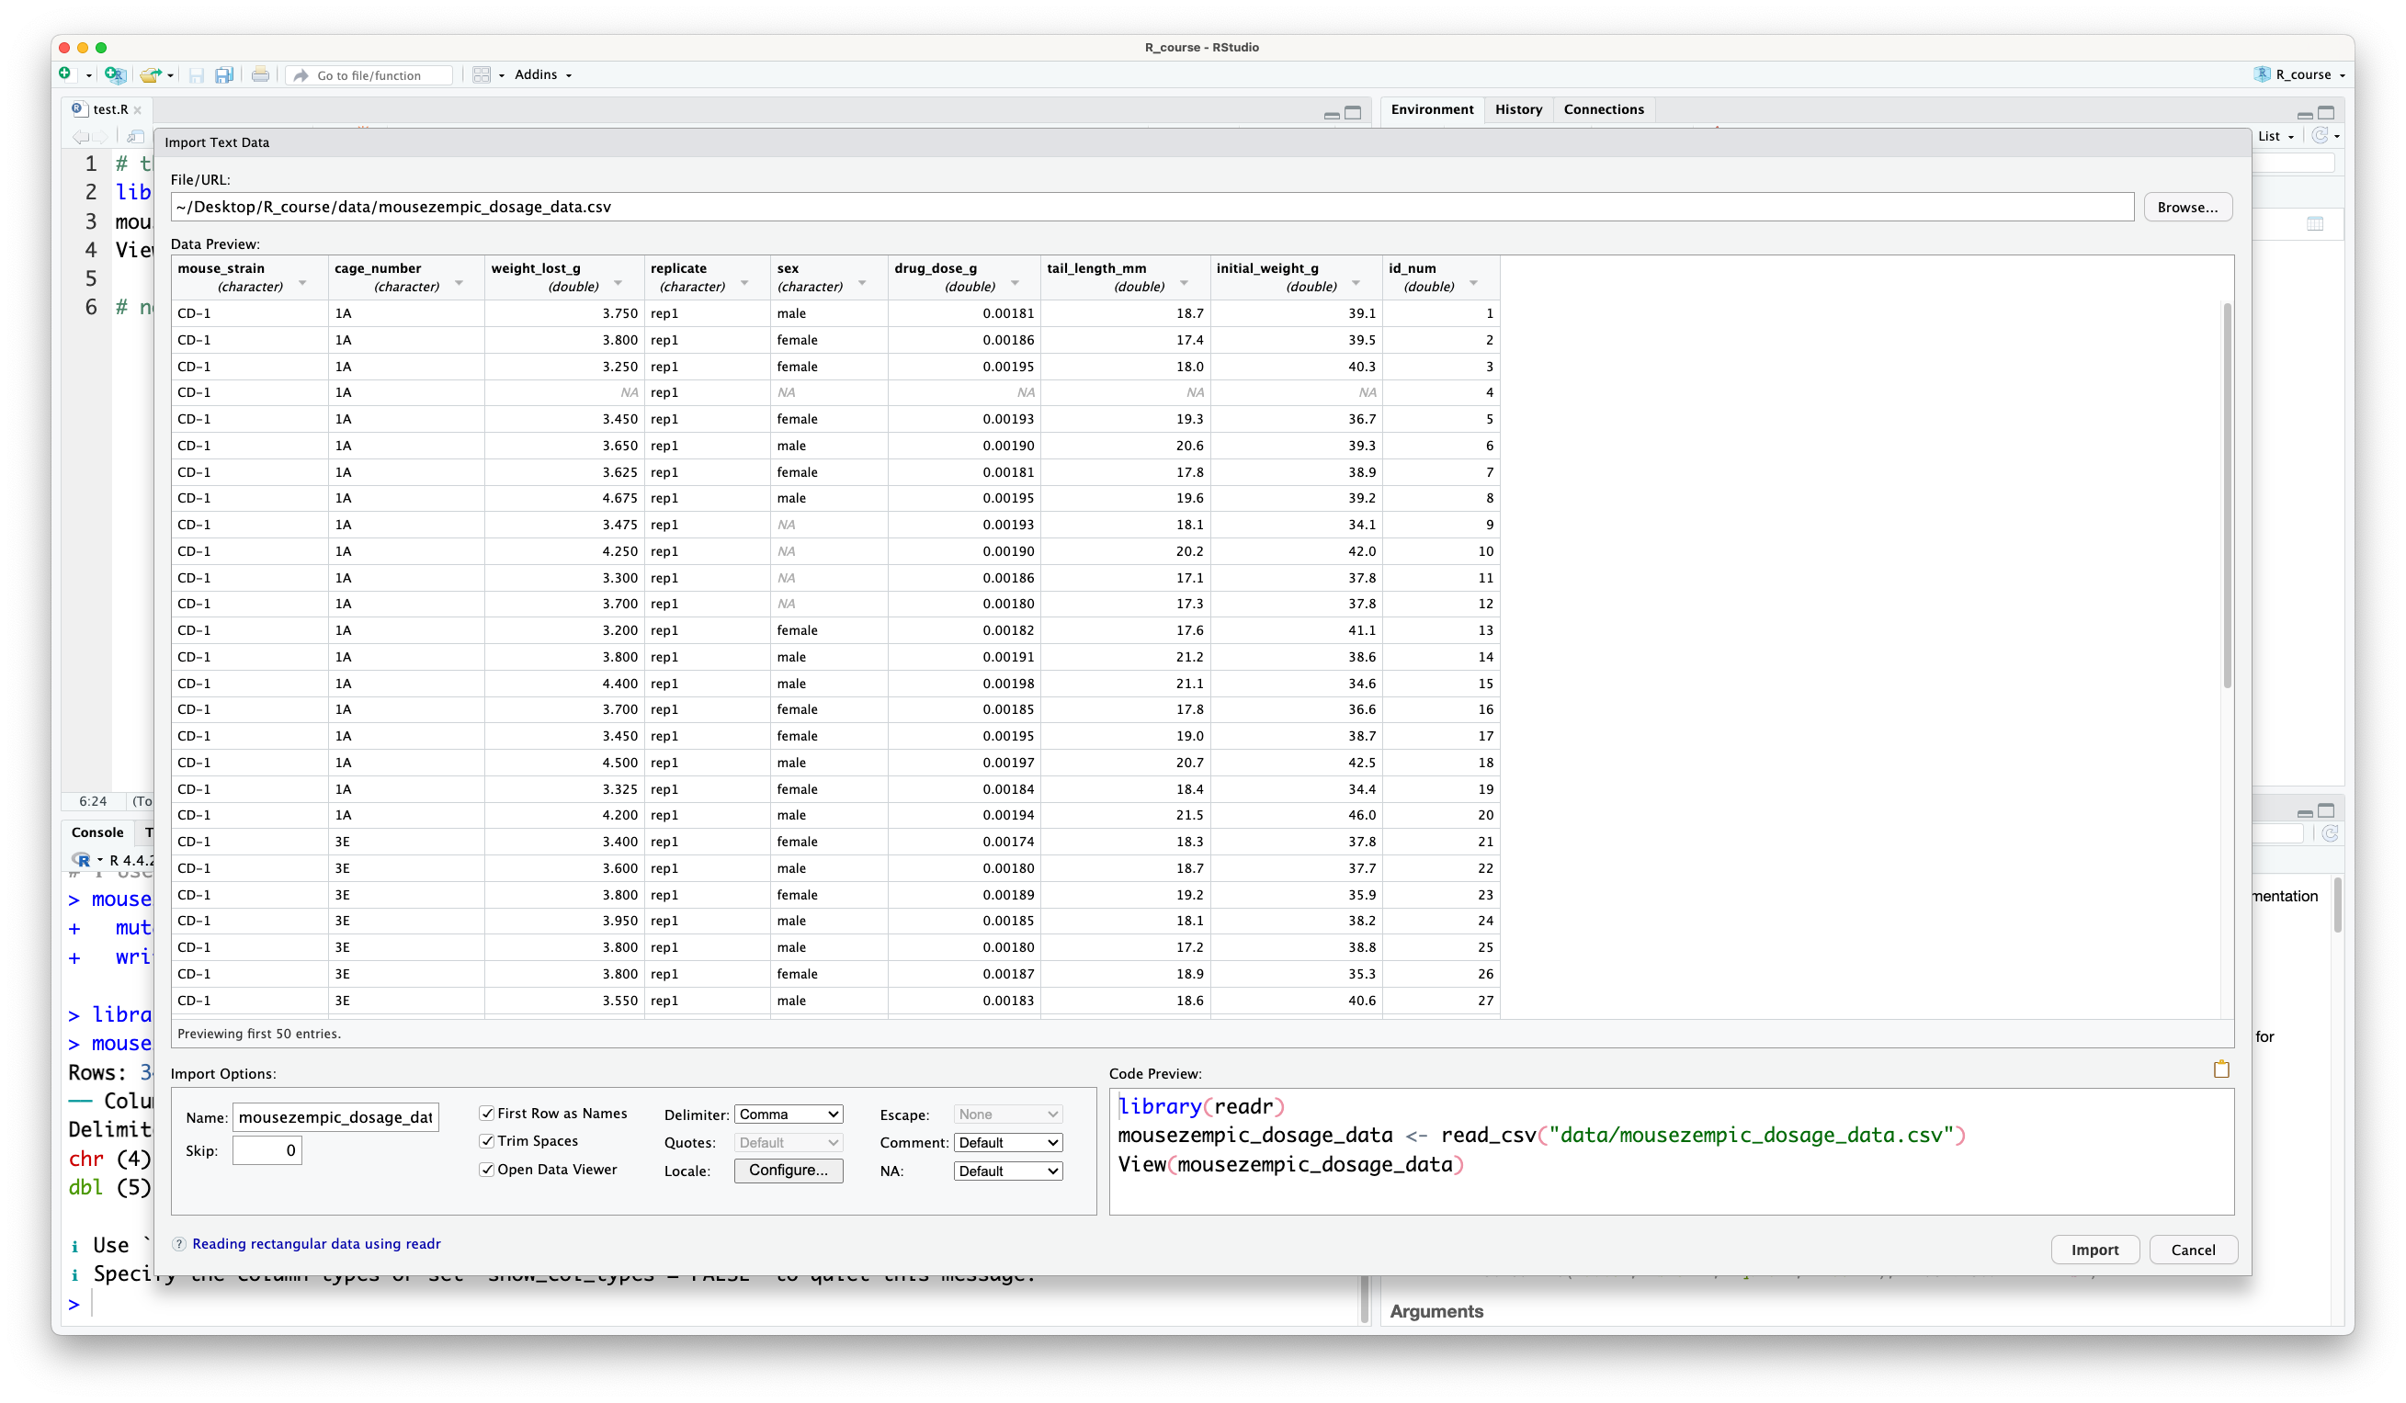Minimize the Environment pane
Image resolution: width=2406 pixels, height=1403 pixels.
pos(2305,115)
